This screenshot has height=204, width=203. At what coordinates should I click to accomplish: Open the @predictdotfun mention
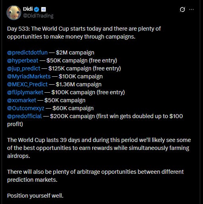[x=27, y=52]
